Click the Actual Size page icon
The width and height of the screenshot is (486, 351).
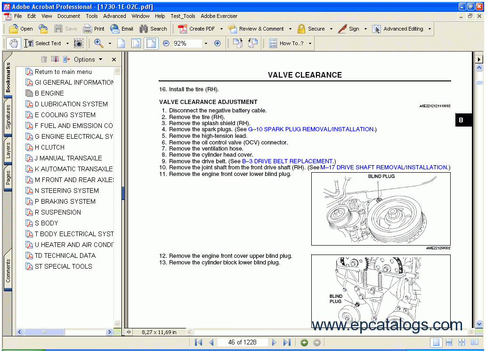(121, 43)
